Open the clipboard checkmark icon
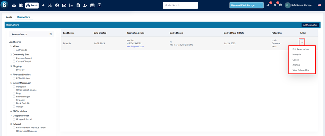Image resolution: width=325 pixels, height=136 pixels. (x=99, y=5)
